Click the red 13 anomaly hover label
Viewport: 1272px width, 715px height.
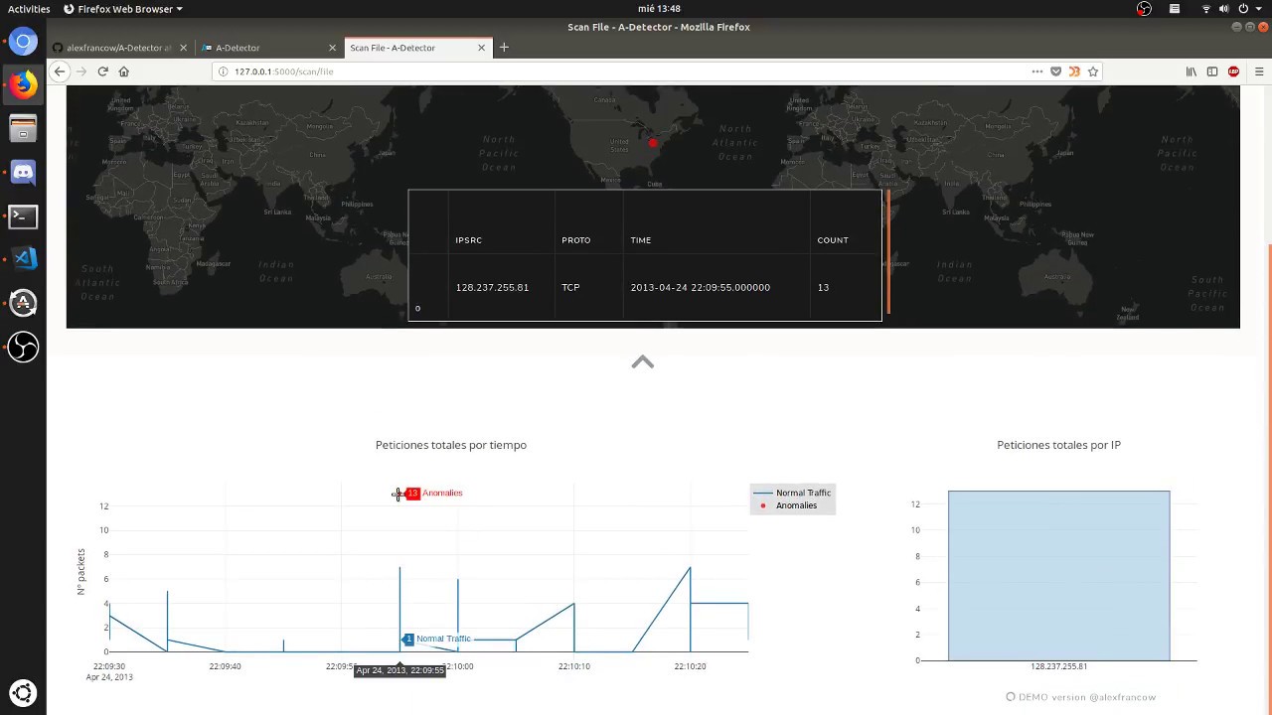tap(412, 494)
